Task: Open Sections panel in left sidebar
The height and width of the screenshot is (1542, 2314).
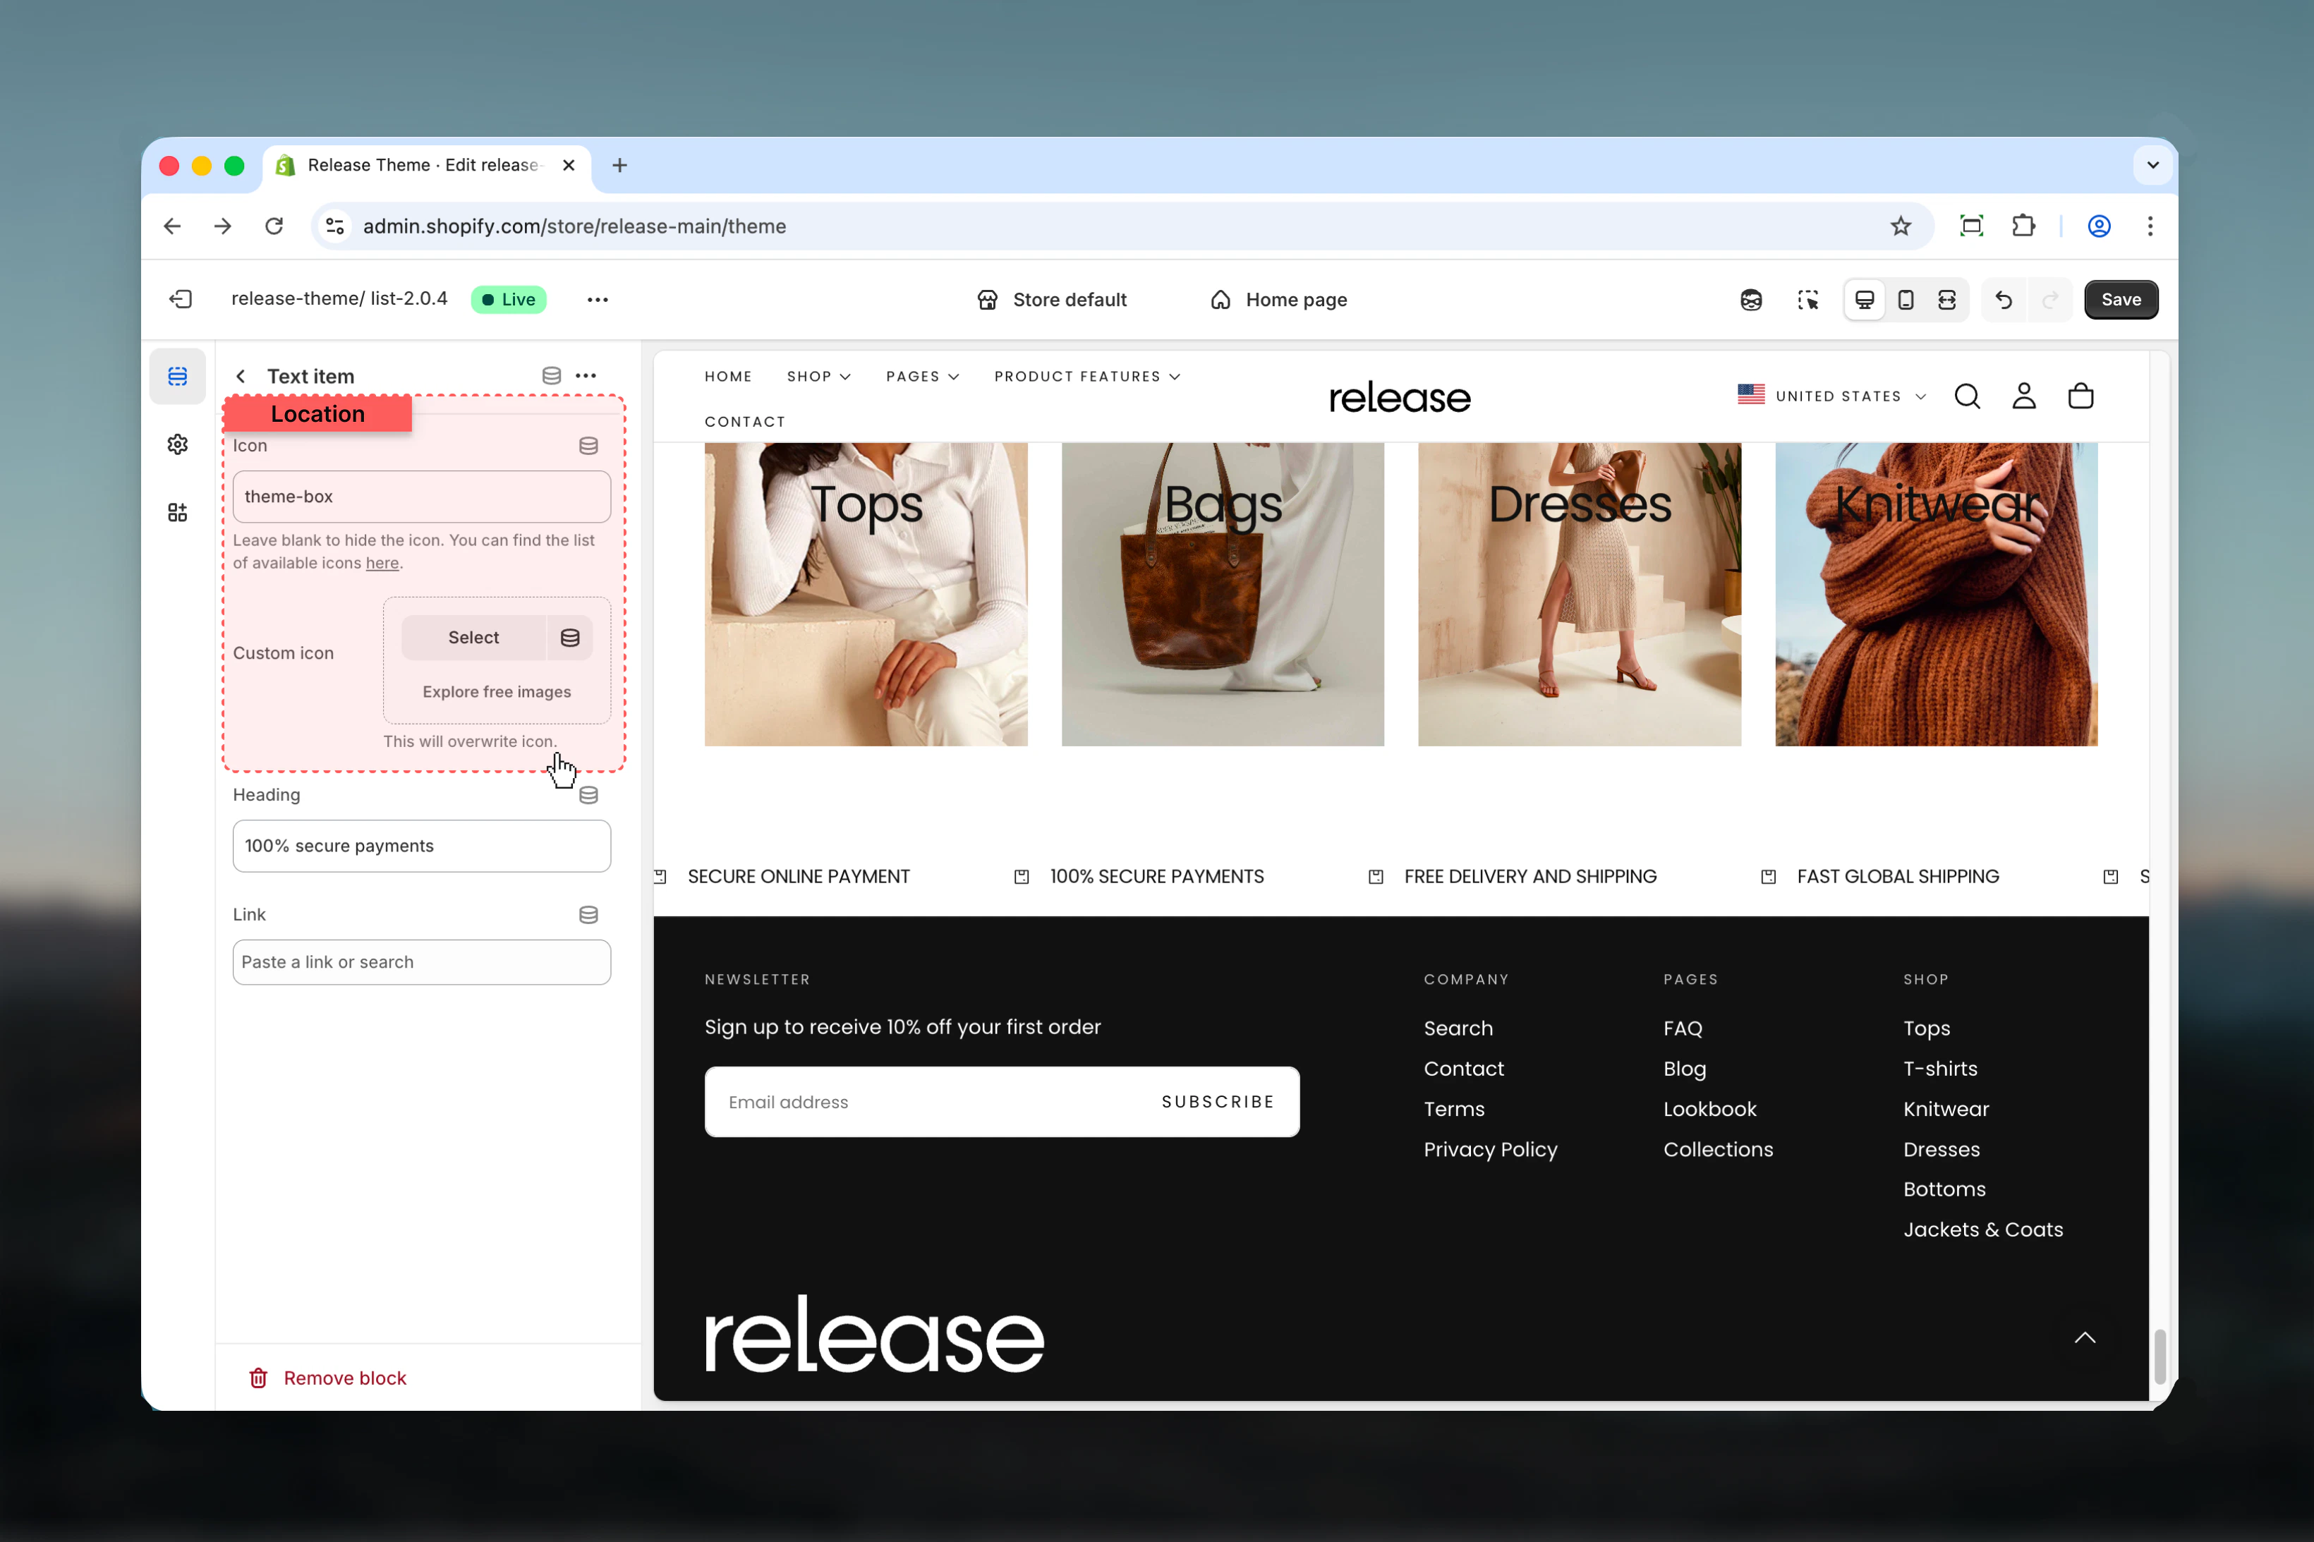Action: (x=177, y=376)
